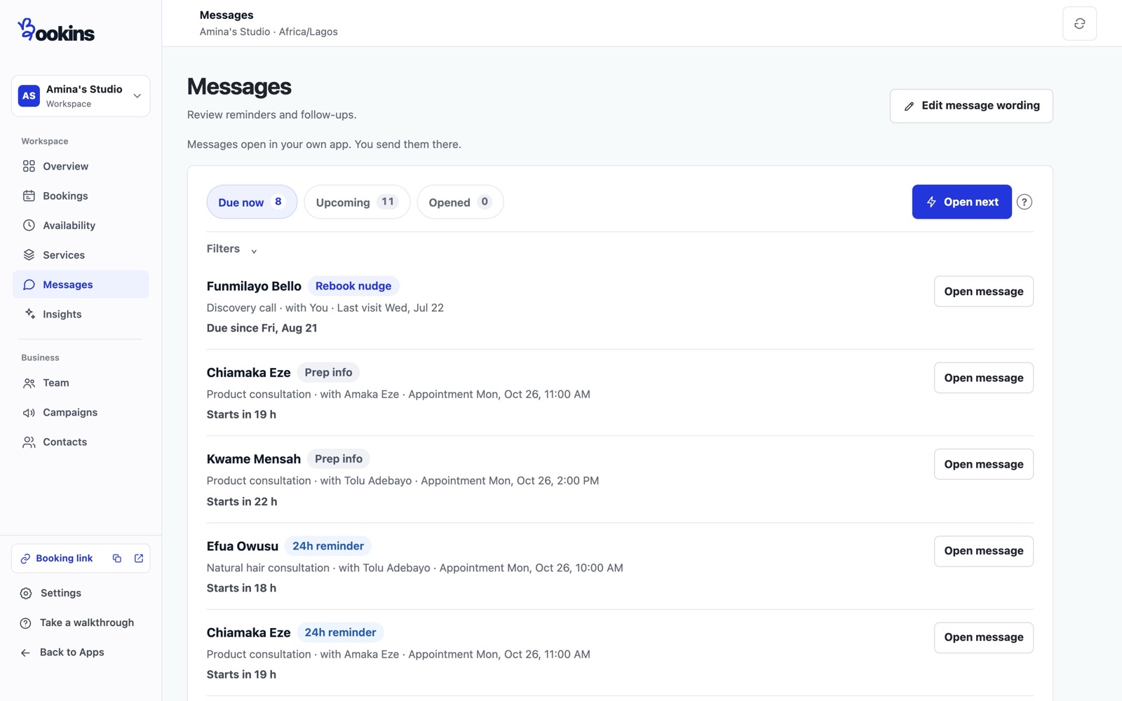Click the Insights sparkle icon
Viewport: 1122px width, 701px height.
coord(29,314)
